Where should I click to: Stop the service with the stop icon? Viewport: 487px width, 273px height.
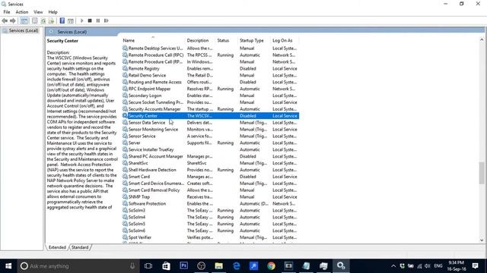point(90,20)
